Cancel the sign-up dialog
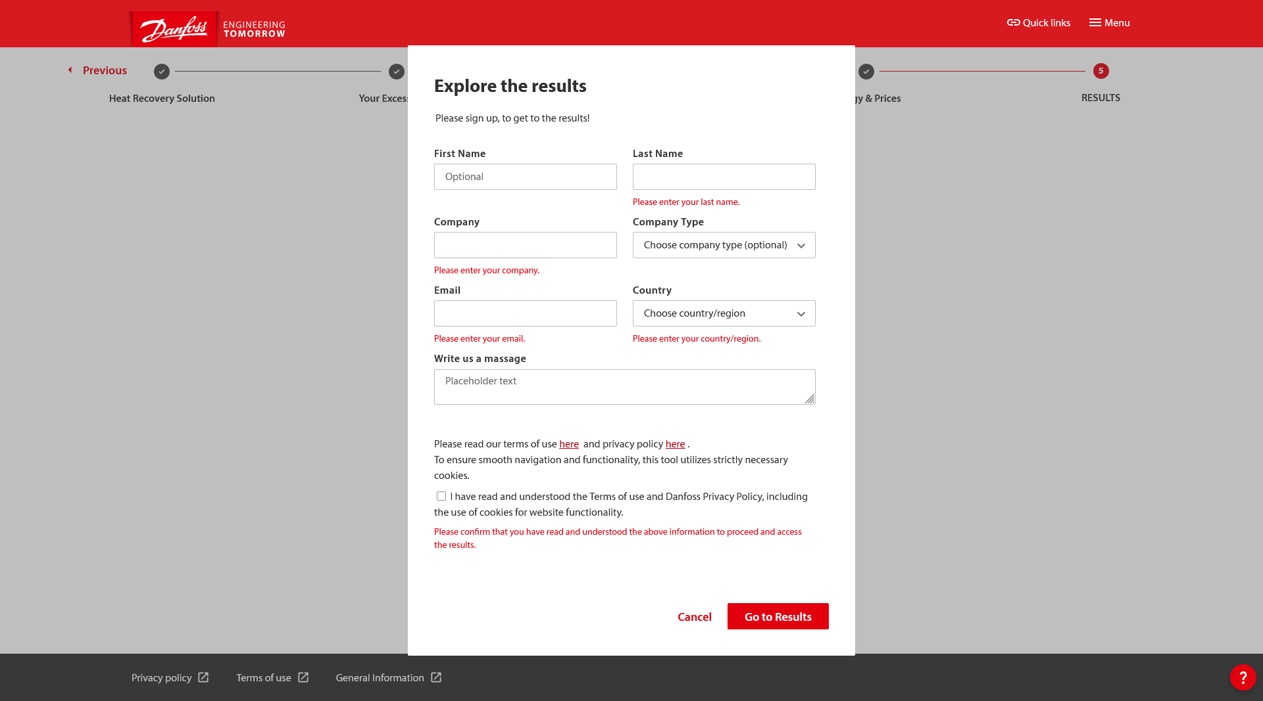Viewport: 1263px width, 701px height. click(694, 617)
